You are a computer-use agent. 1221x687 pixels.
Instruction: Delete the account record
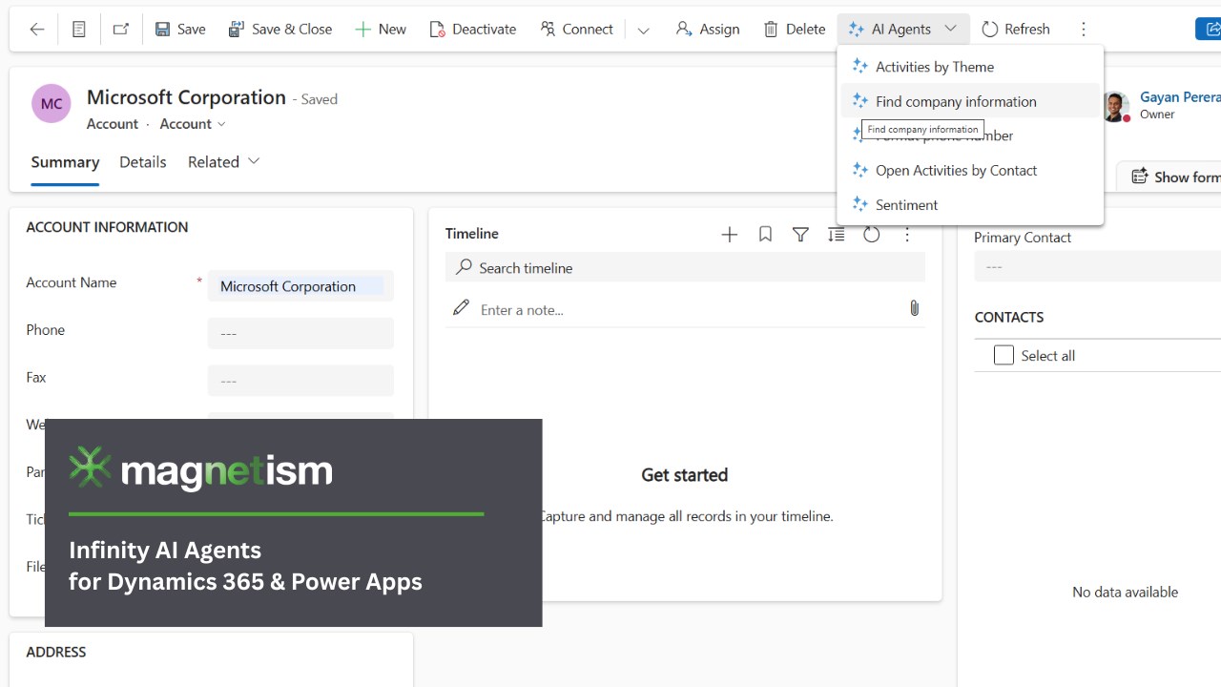pos(795,30)
